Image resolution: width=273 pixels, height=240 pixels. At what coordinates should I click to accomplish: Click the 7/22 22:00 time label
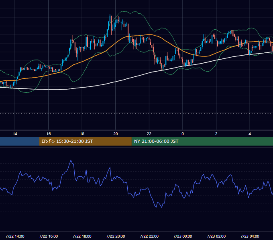149,236
